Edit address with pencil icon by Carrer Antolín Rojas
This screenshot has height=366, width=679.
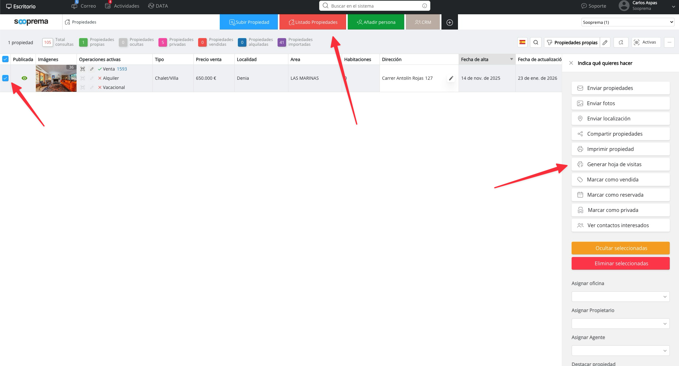(451, 78)
